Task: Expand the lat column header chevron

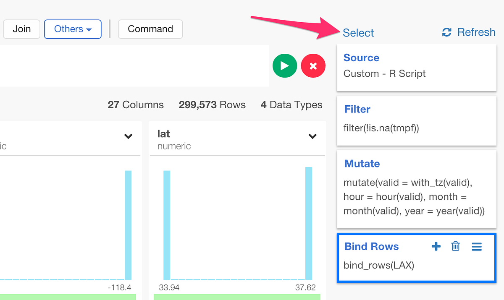Action: [x=312, y=136]
